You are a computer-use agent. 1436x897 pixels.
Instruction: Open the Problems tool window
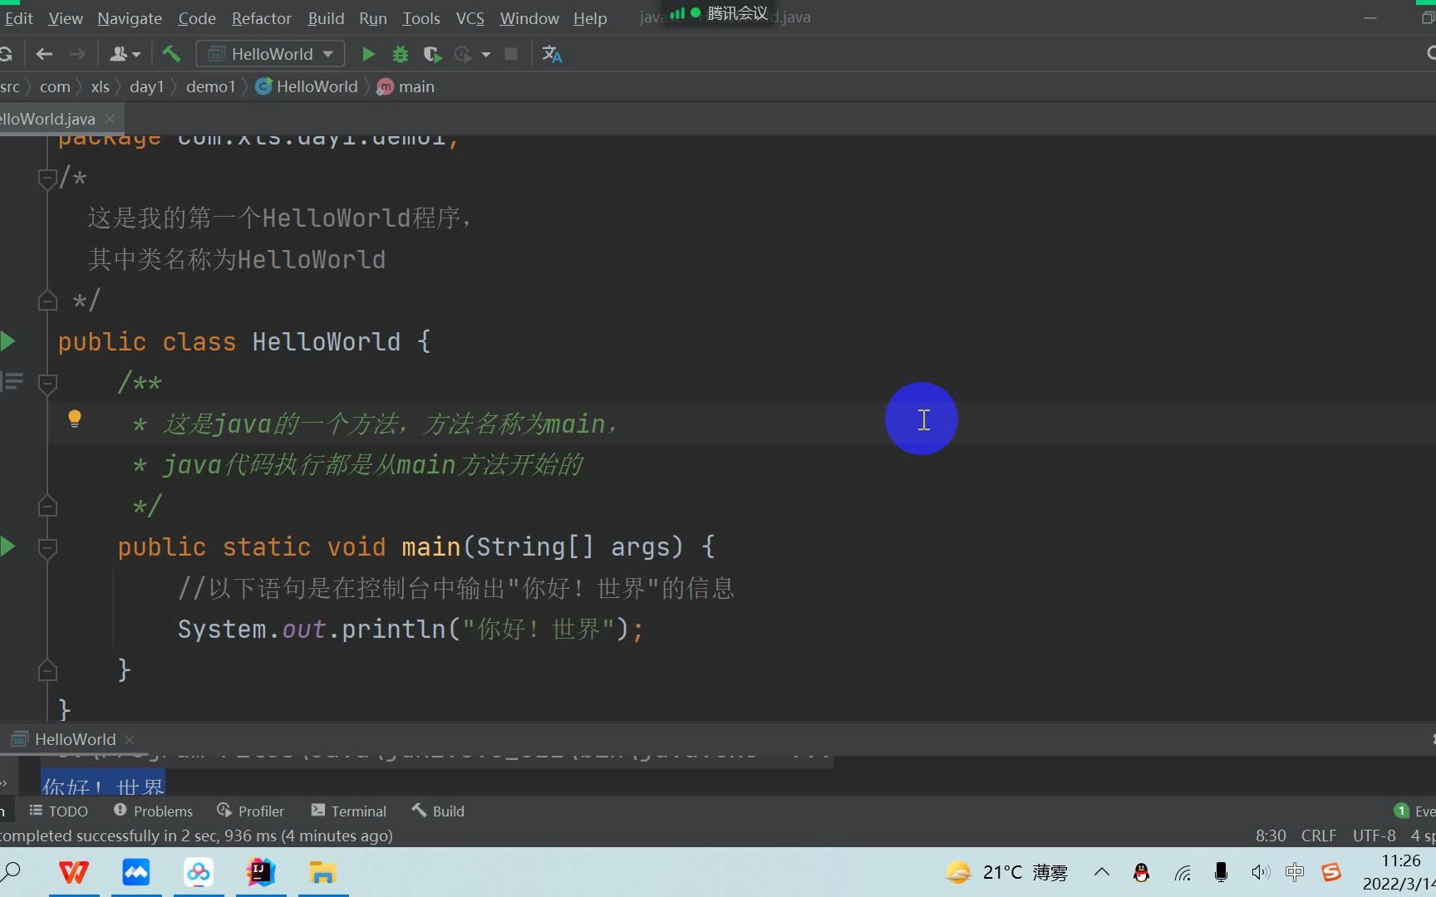tap(154, 811)
